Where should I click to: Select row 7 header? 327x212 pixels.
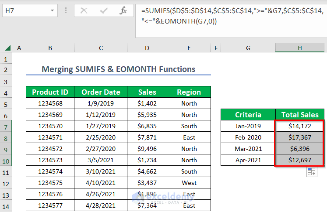[x=6, y=127]
